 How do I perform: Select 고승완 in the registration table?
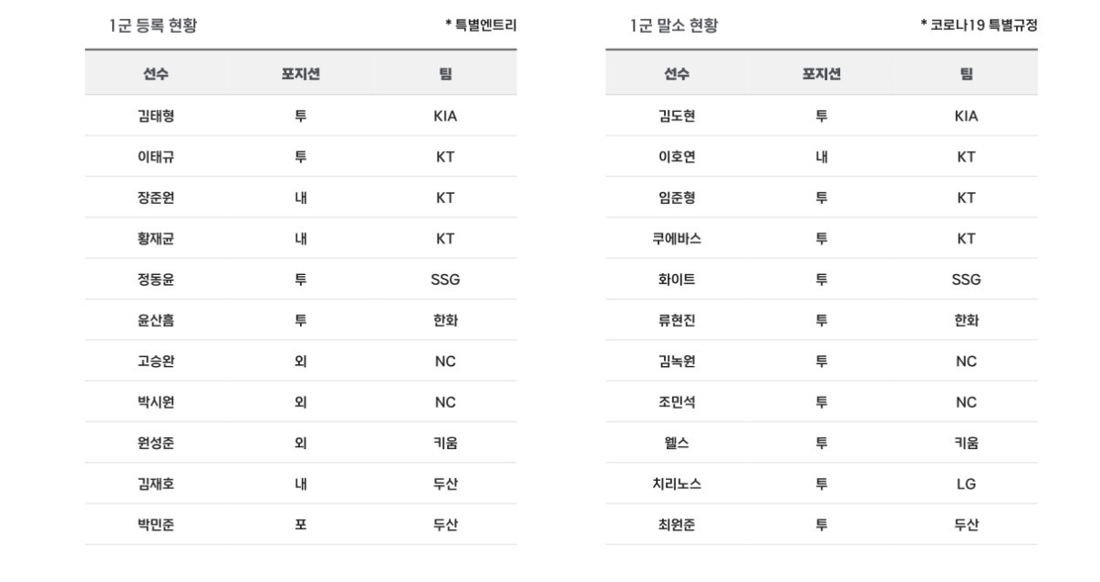(155, 362)
